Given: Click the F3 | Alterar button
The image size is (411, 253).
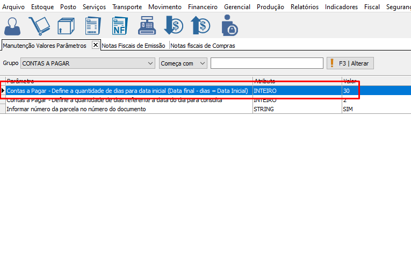Looking at the screenshot, I should click(x=350, y=63).
